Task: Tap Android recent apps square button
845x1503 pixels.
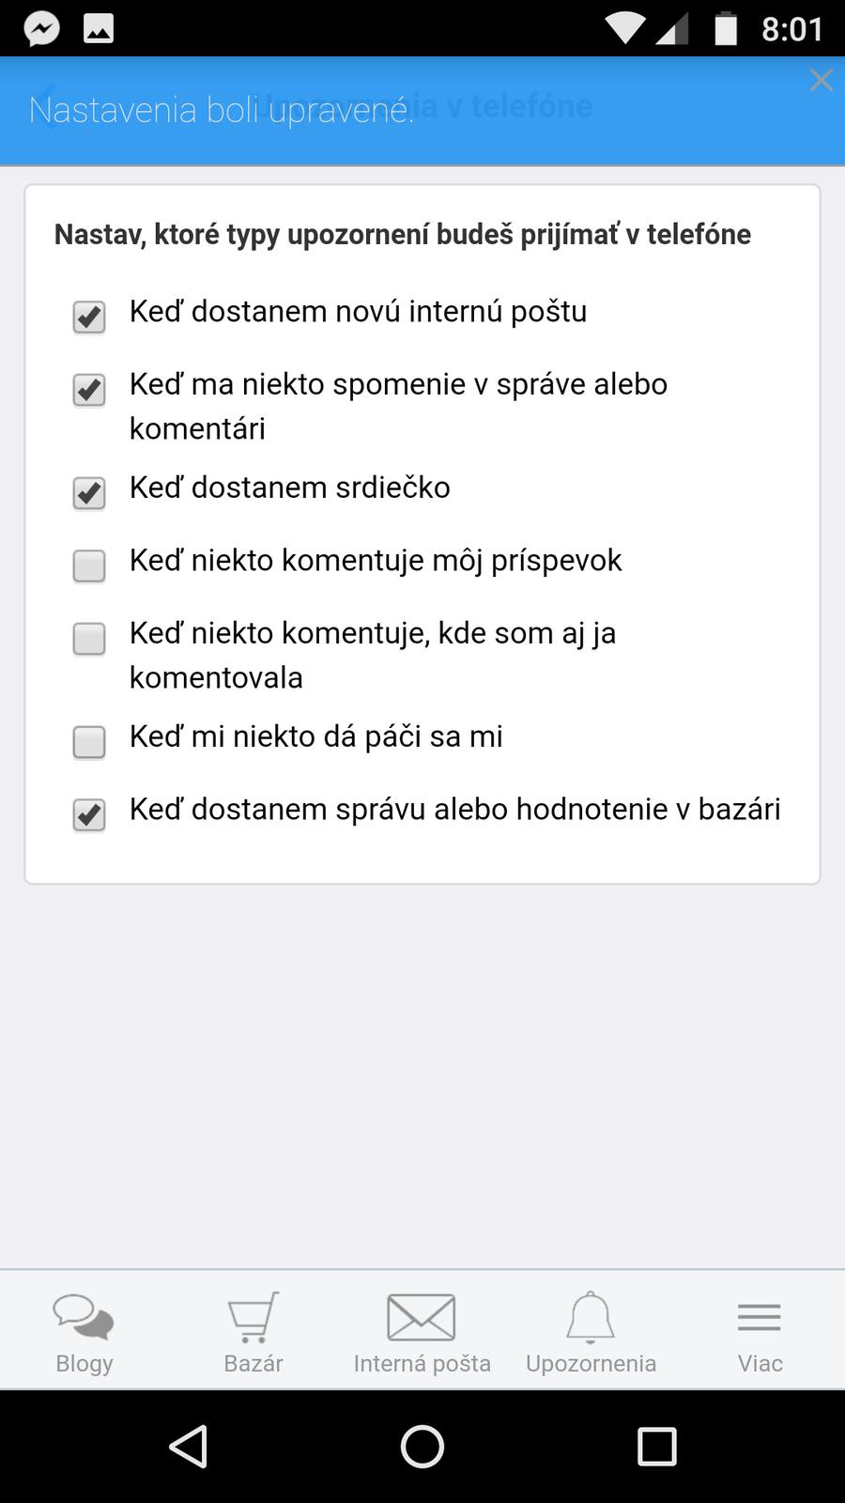Action: click(656, 1446)
